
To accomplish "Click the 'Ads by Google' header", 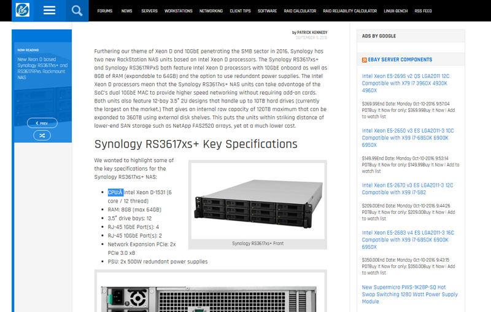I will coord(379,36).
